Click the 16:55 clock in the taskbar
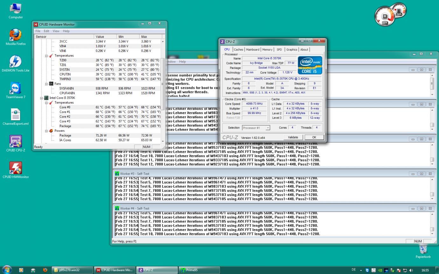This screenshot has height=274, width=439. [425, 270]
